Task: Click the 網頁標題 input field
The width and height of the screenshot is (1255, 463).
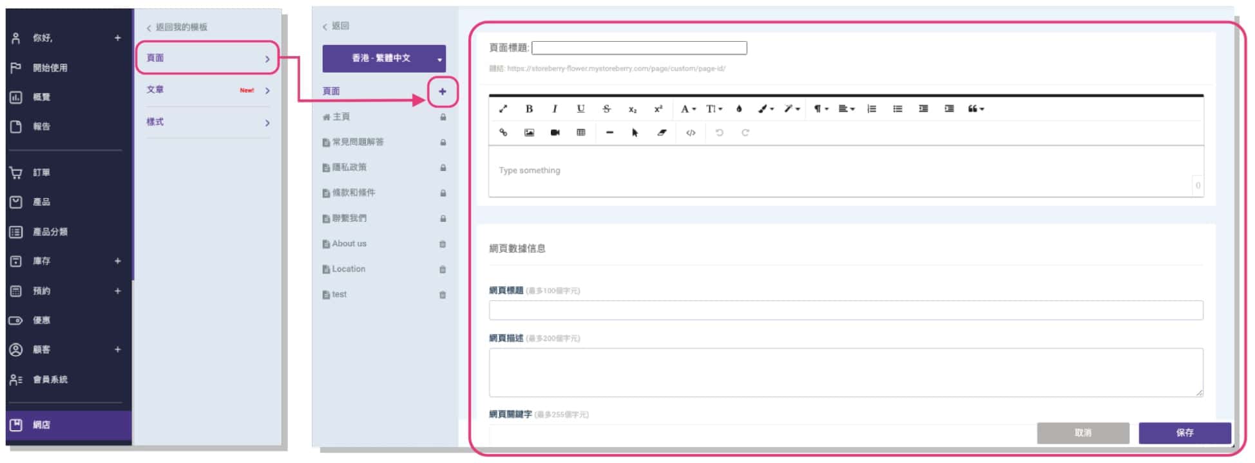Action: (x=846, y=310)
